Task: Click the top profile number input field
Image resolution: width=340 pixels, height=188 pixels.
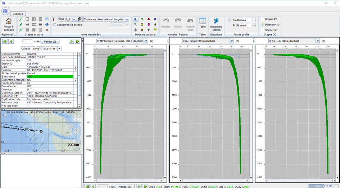Action: (27, 42)
